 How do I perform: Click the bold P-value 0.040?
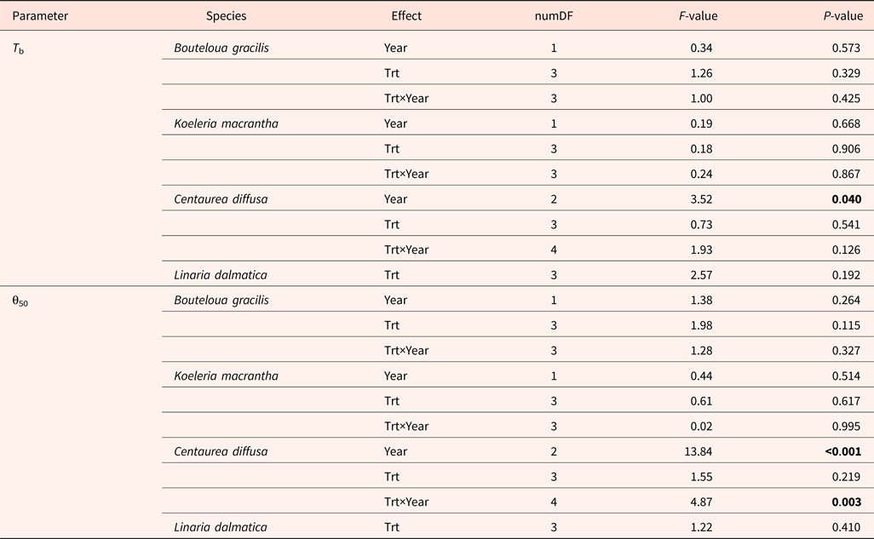848,199
